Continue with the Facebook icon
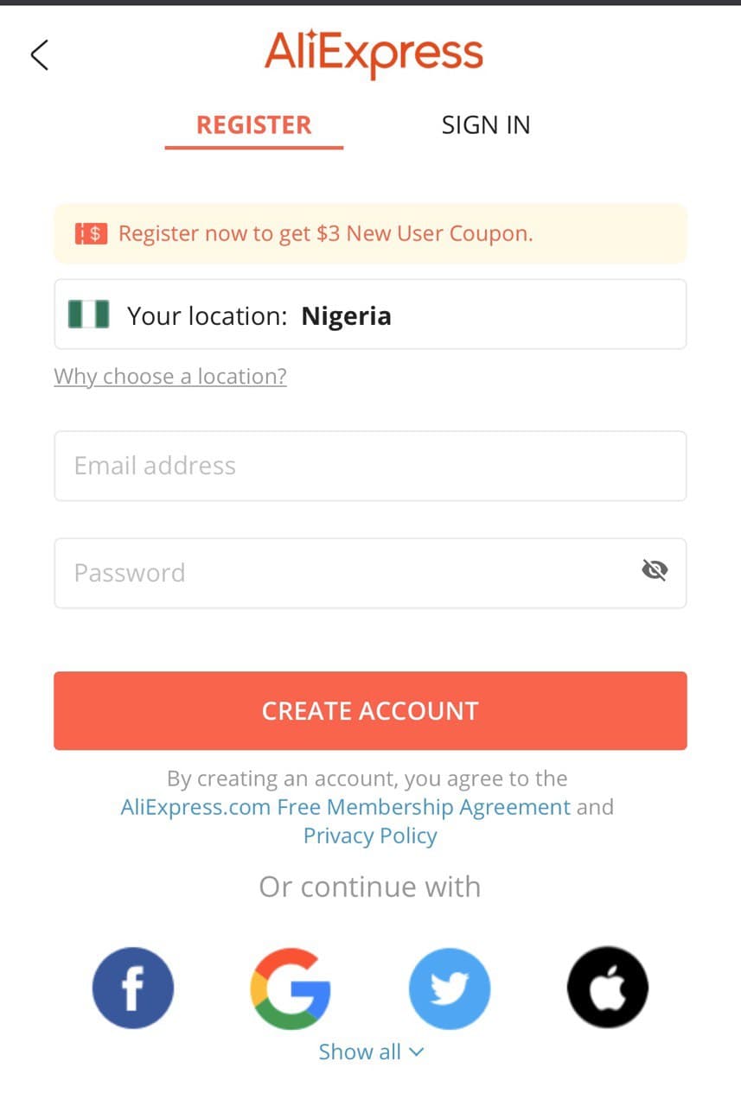Viewport: 741px width, 1106px height. (x=132, y=988)
